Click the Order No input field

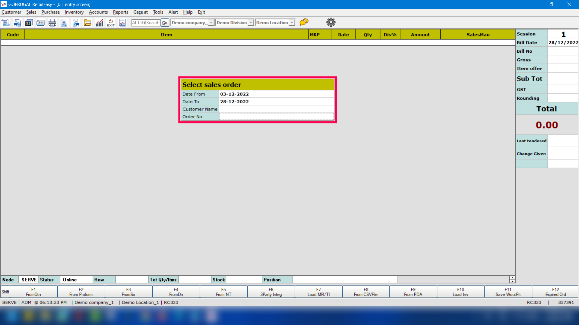tap(276, 117)
